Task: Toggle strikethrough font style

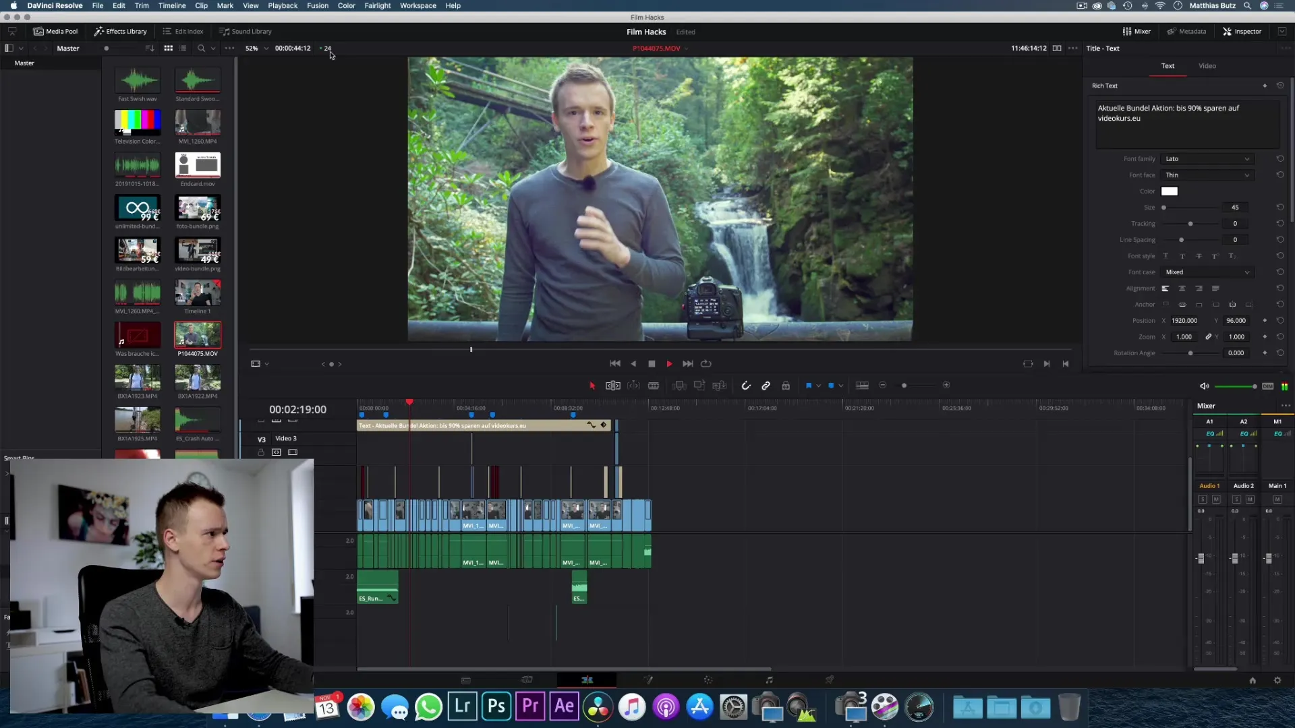Action: (1199, 256)
